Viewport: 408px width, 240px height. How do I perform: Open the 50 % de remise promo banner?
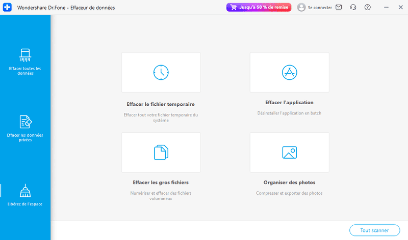click(x=259, y=8)
